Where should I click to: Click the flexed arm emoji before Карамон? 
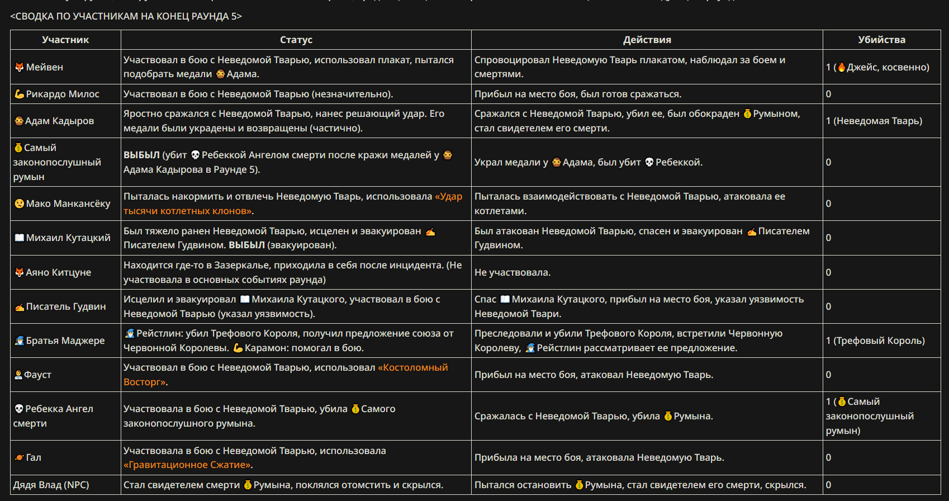pyautogui.click(x=238, y=348)
